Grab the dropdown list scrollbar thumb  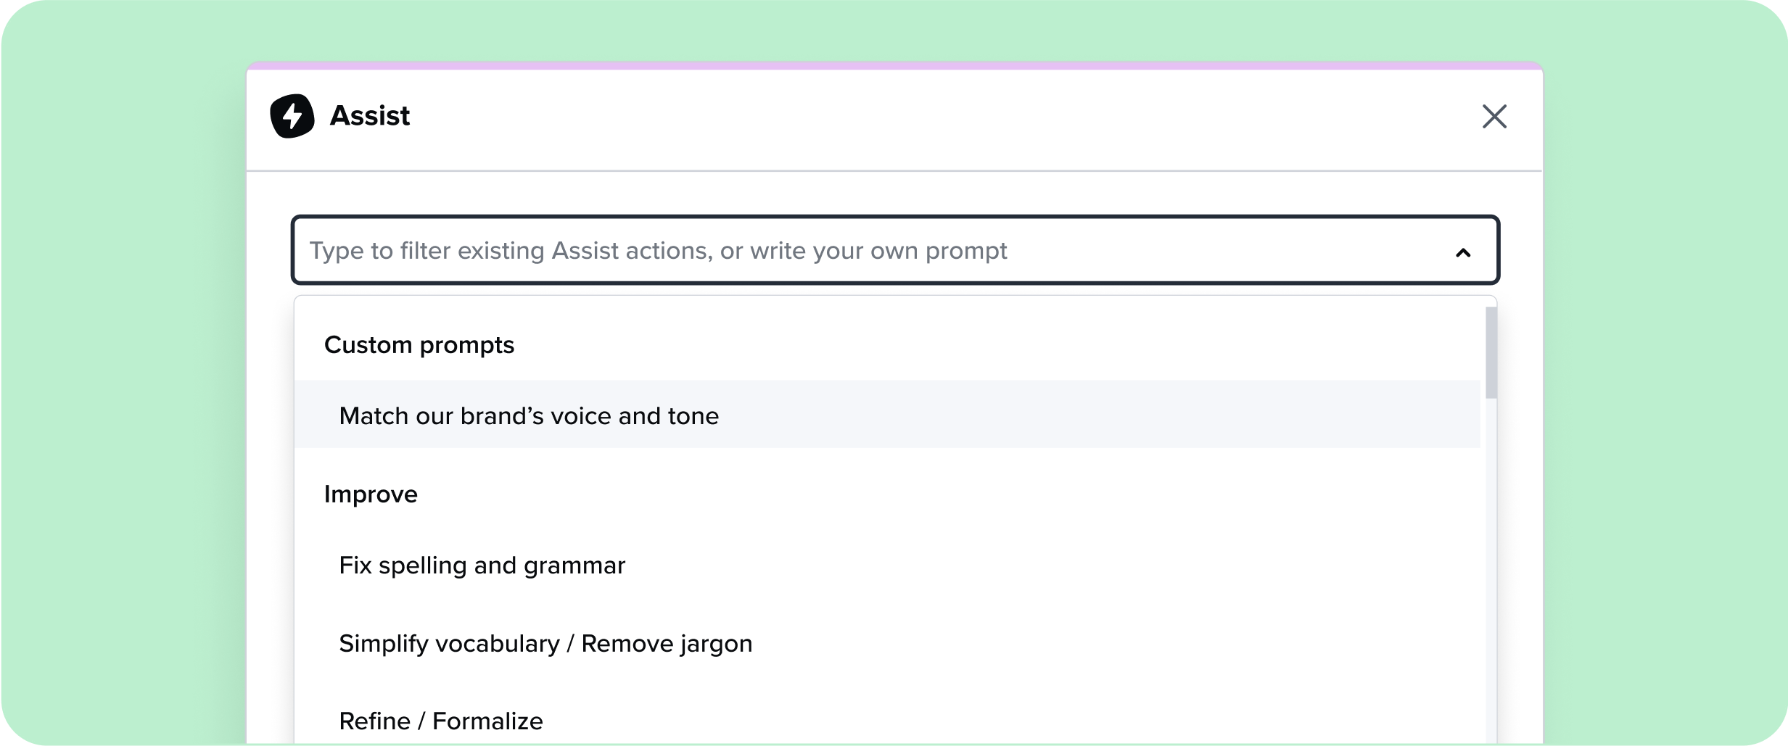pyautogui.click(x=1491, y=352)
